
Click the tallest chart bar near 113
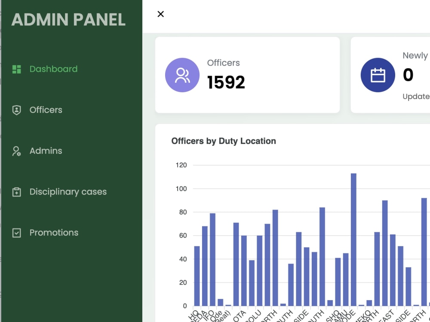coord(353,240)
